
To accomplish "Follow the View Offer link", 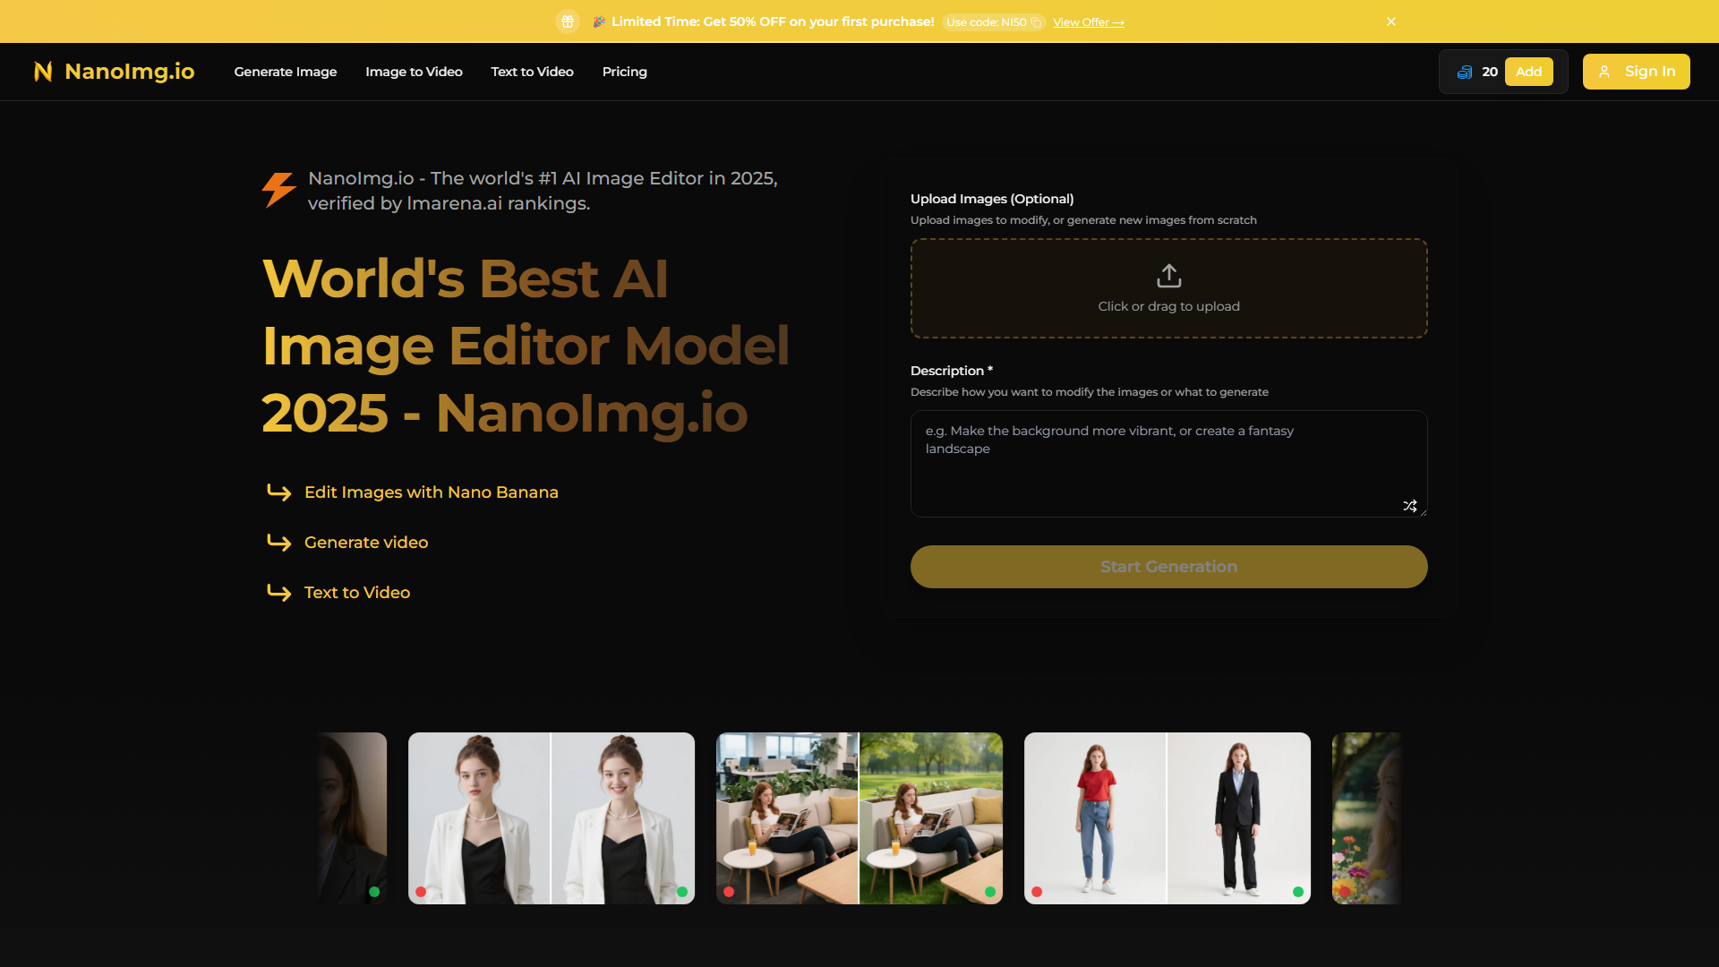I will pos(1089,22).
